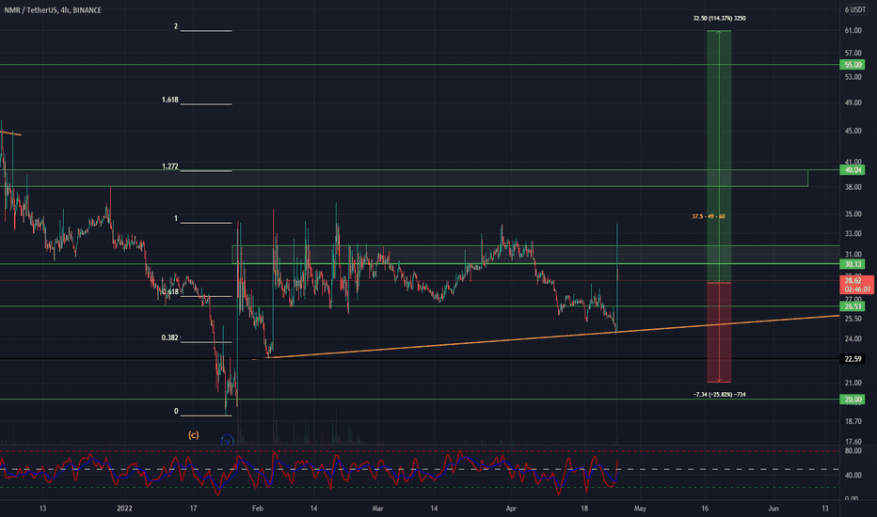
Task: Click the blue circled wave marker icon
Action: (x=227, y=440)
